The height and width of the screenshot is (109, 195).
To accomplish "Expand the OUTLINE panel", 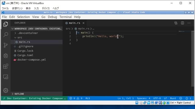I will pyautogui.click(x=37, y=94).
